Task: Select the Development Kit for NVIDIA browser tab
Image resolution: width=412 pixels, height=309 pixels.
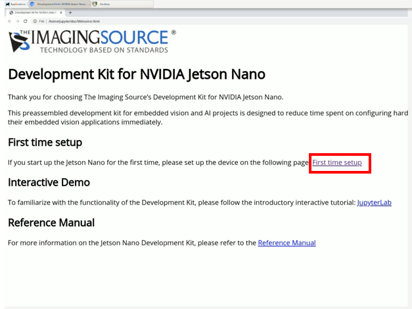Action: point(35,12)
